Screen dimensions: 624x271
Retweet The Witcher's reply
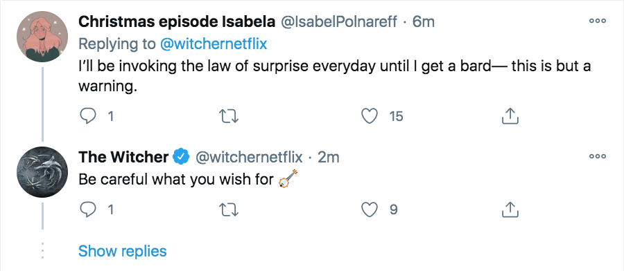tap(229, 209)
